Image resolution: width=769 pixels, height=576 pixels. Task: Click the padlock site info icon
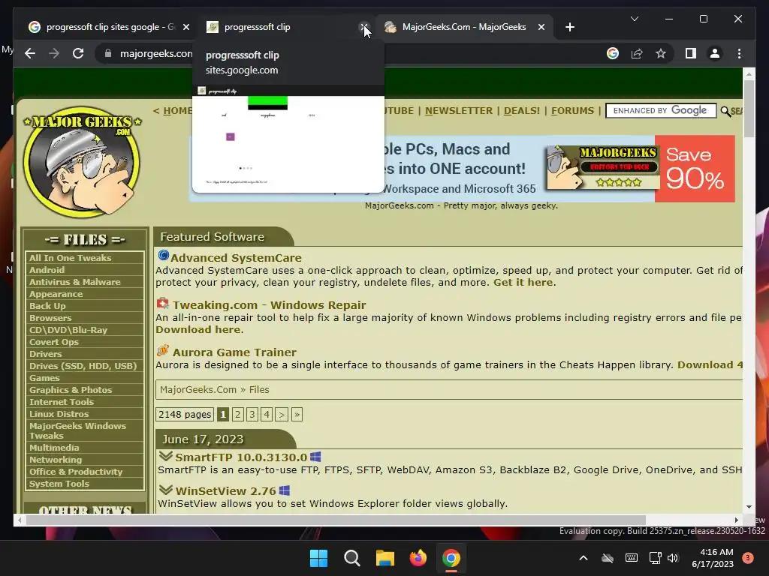(x=108, y=53)
